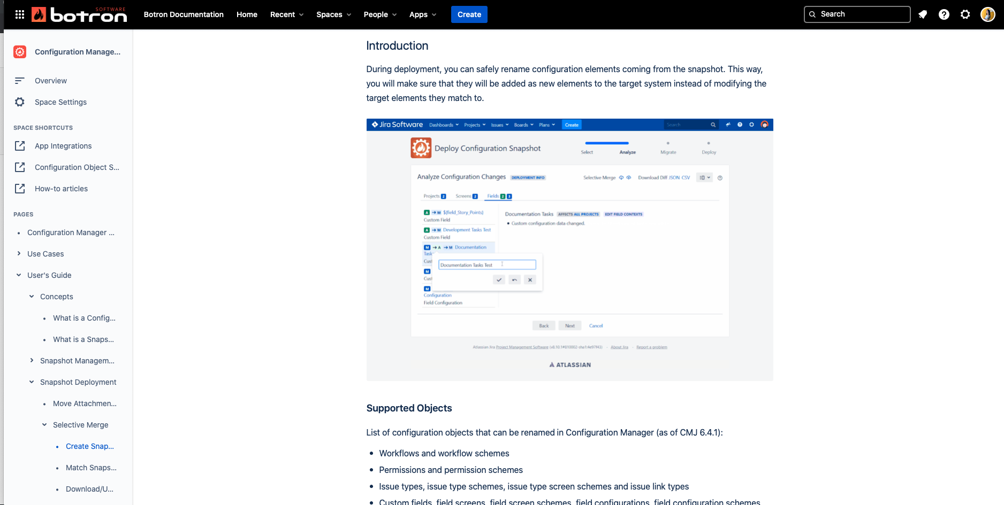This screenshot has height=505, width=1004.
Task: Open the settings gear in top bar
Action: (965, 14)
